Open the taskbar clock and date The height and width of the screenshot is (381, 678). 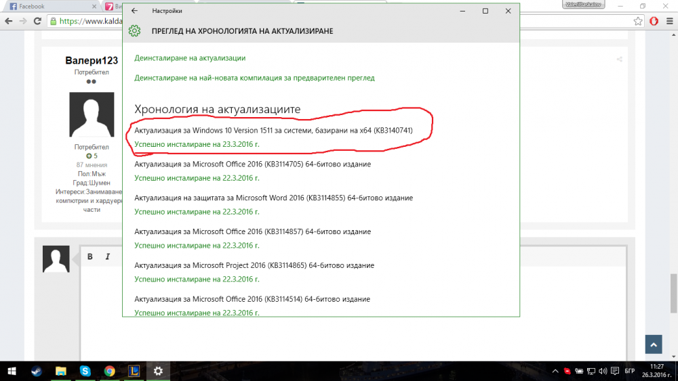click(656, 371)
